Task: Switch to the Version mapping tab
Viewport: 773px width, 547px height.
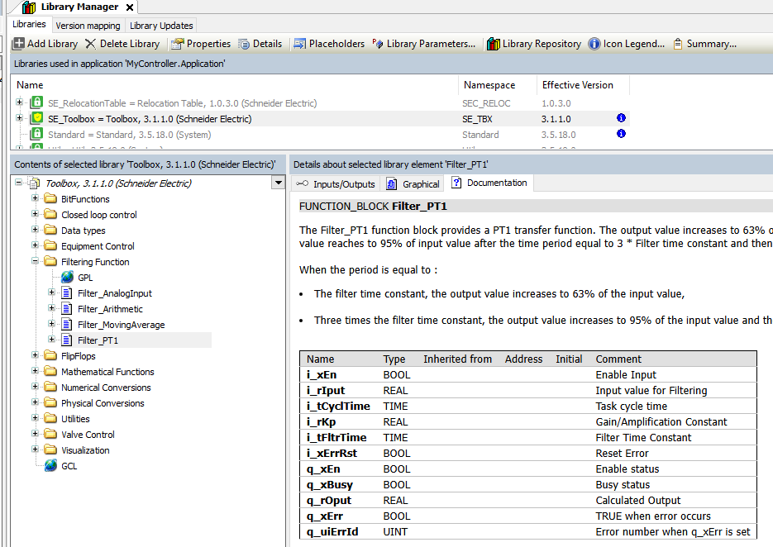Action: coord(88,26)
